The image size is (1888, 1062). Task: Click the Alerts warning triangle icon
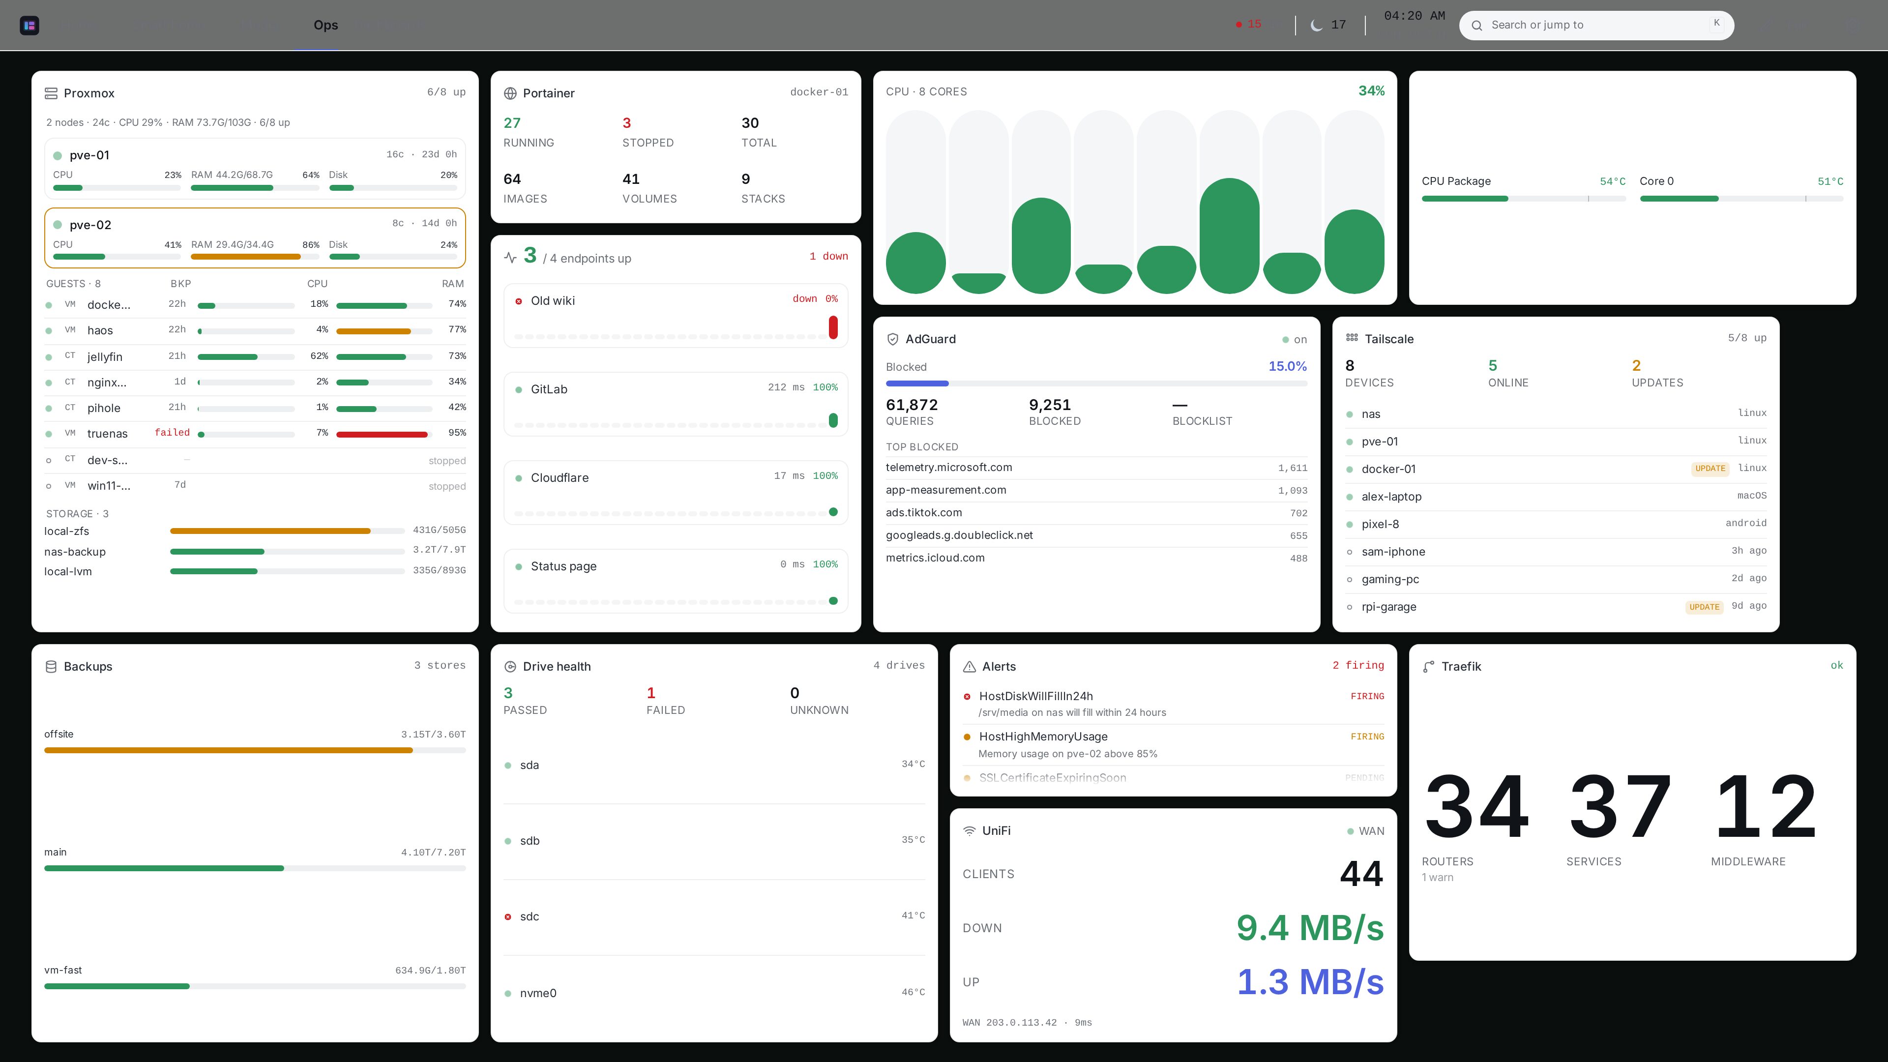pos(969,666)
